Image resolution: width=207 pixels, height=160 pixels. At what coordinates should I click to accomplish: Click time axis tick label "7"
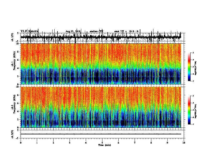pyautogui.click(x=135, y=143)
